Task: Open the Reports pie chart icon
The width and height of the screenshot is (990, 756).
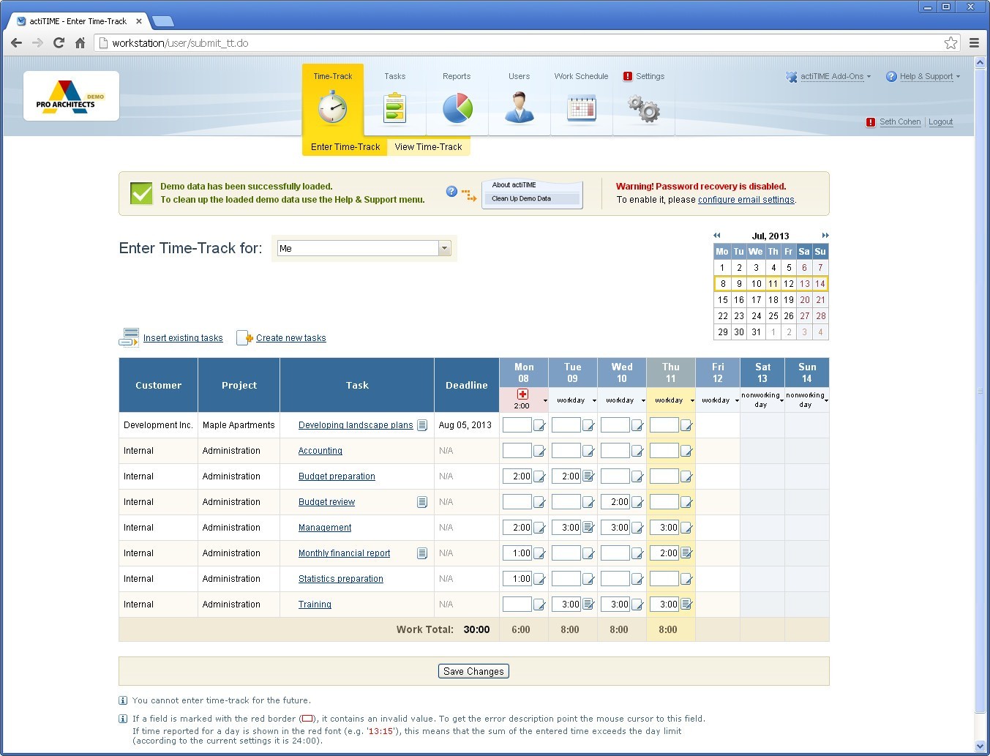Action: (457, 108)
